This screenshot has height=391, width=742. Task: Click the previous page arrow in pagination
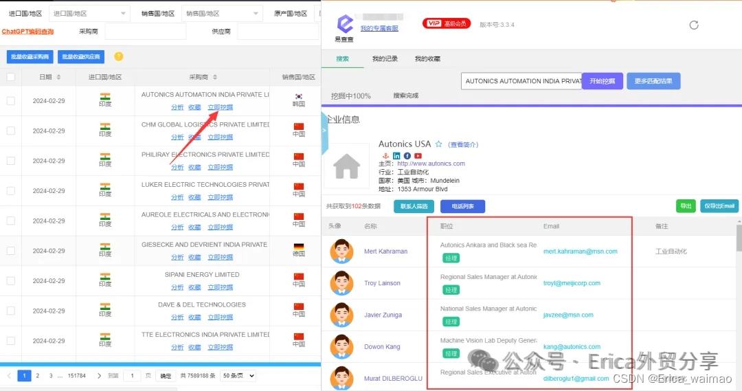pyautogui.click(x=9, y=375)
